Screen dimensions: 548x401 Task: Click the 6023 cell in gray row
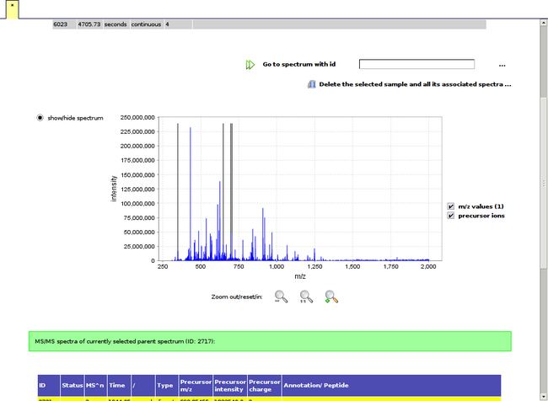click(x=64, y=24)
